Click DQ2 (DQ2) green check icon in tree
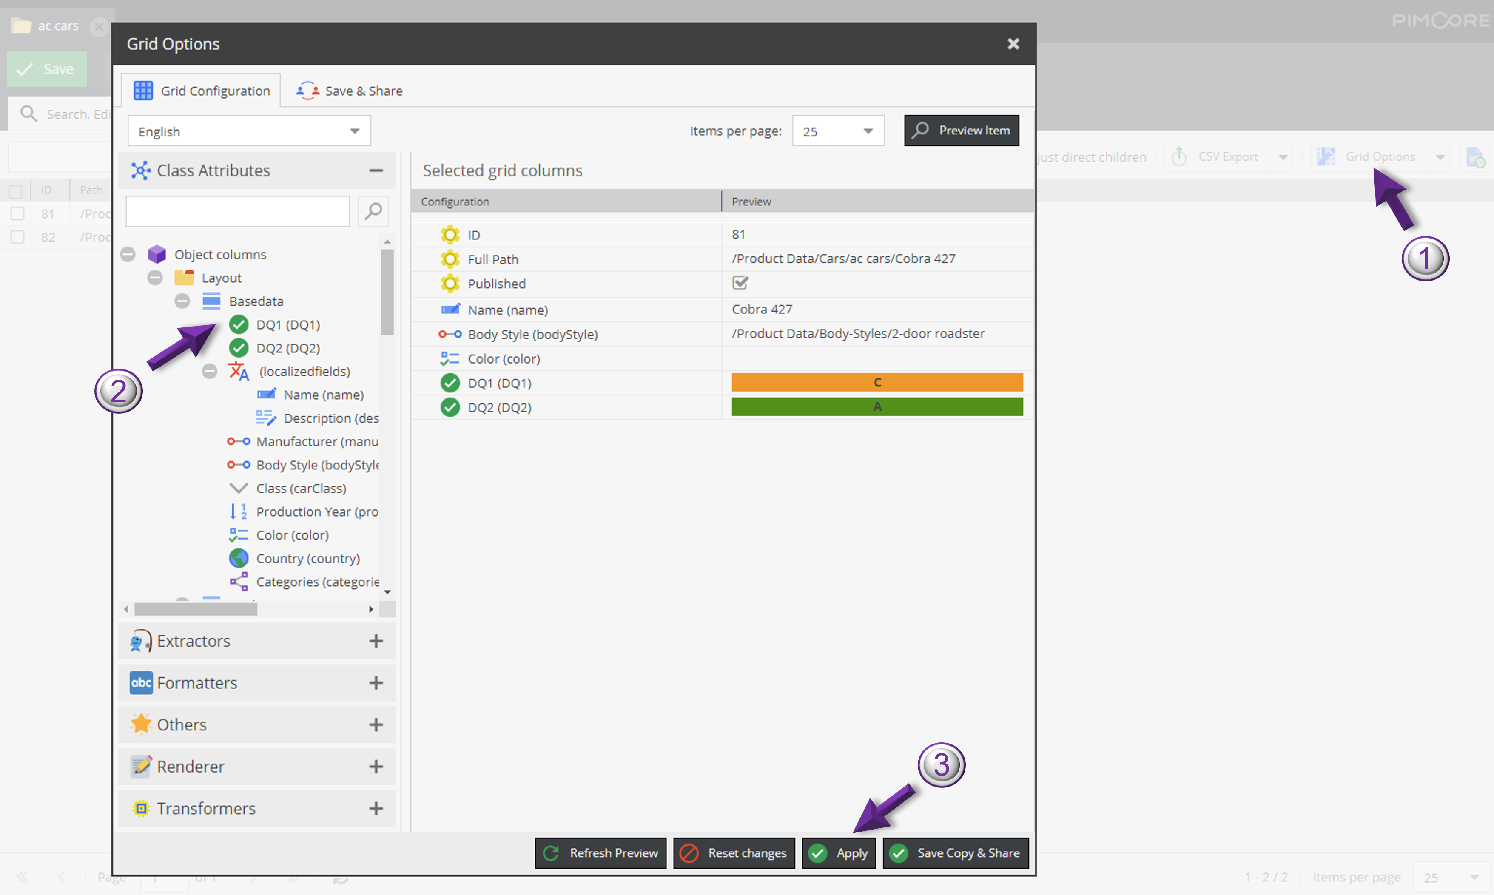The width and height of the screenshot is (1494, 895). (239, 348)
